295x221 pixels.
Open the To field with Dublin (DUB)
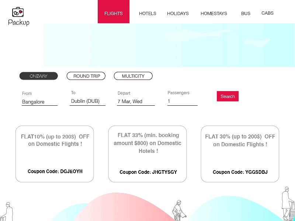[x=87, y=101]
